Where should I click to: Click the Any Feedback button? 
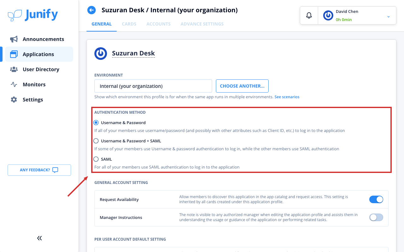(x=39, y=170)
